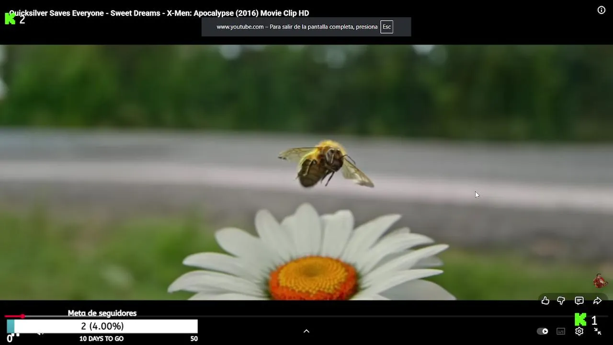Click the Esc key hint box
The height and width of the screenshot is (345, 613).
[386, 27]
